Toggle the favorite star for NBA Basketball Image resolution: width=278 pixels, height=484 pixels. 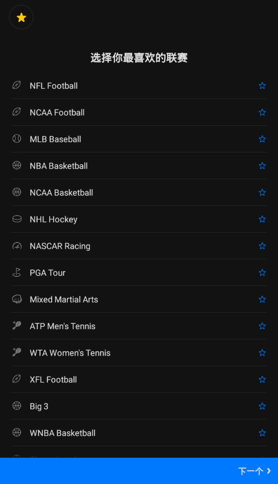point(262,166)
